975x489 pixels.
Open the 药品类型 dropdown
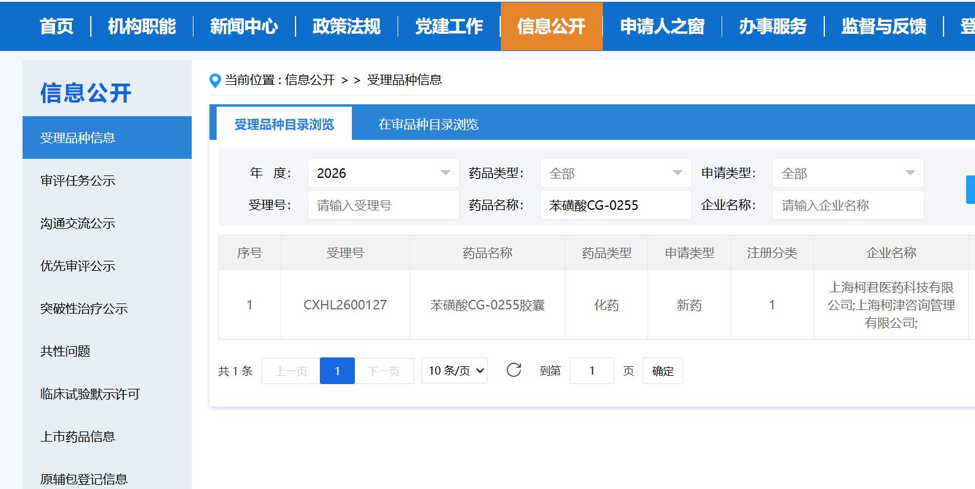point(615,173)
